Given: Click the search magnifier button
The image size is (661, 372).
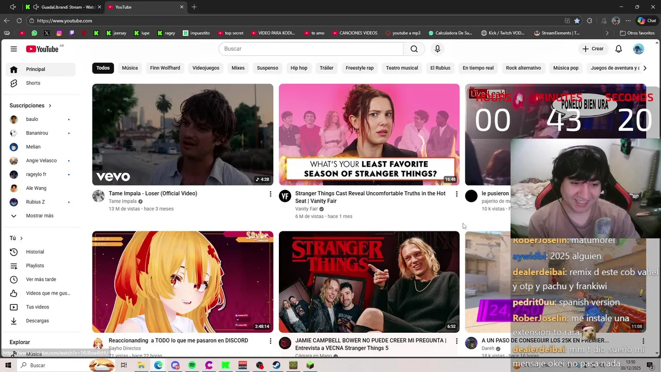Looking at the screenshot, I should 414,49.
